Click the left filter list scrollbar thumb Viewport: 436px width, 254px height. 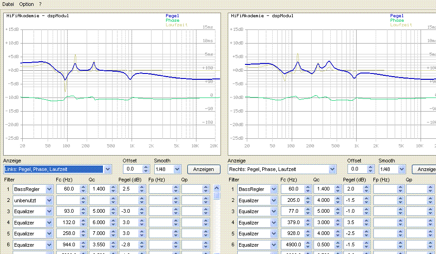click(x=217, y=196)
